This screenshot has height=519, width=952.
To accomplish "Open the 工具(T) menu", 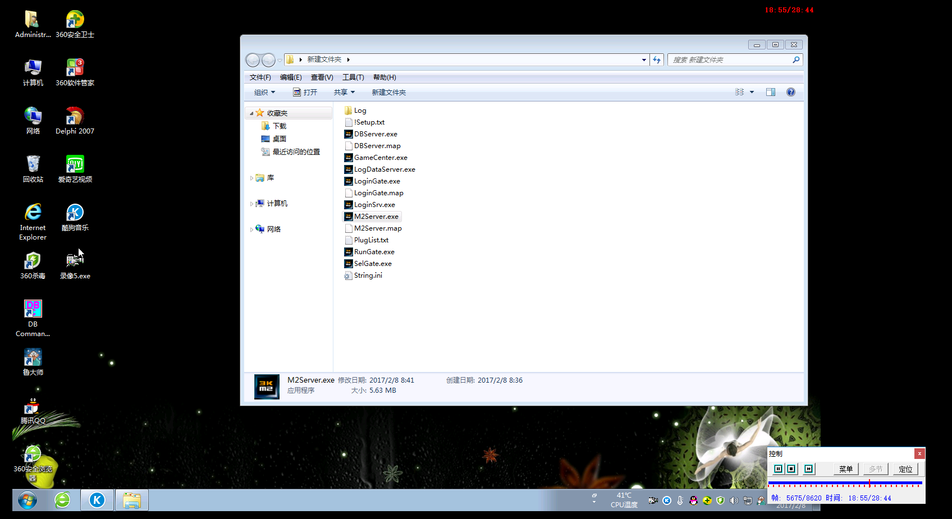I will (353, 77).
